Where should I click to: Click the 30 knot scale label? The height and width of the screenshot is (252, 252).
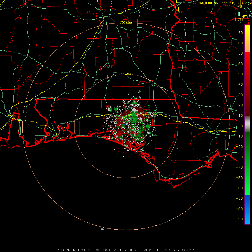click(x=241, y=95)
